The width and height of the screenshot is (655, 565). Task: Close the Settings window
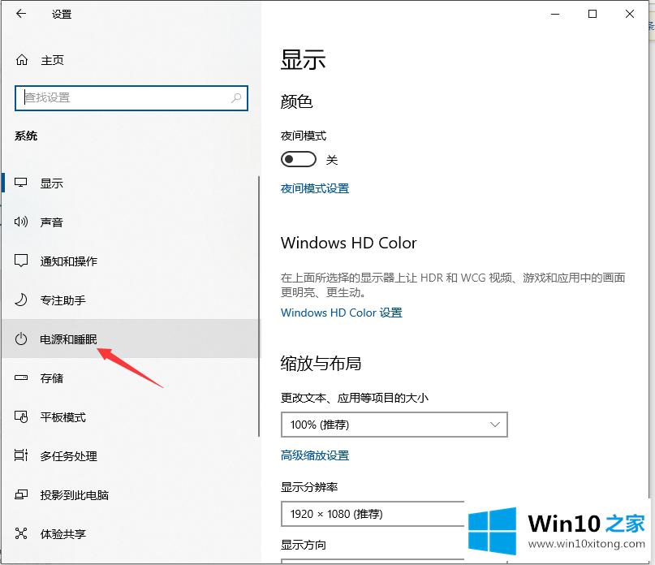[630, 14]
